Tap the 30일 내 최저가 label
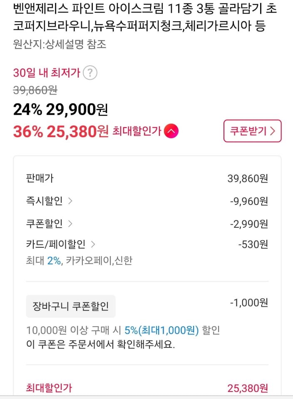The height and width of the screenshot is (399, 293). (46, 73)
